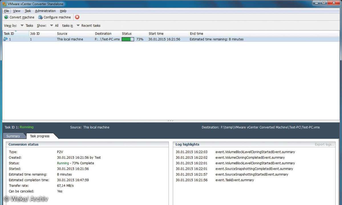Close the Converter window
This screenshot has height=205, width=342.
[x=334, y=3]
